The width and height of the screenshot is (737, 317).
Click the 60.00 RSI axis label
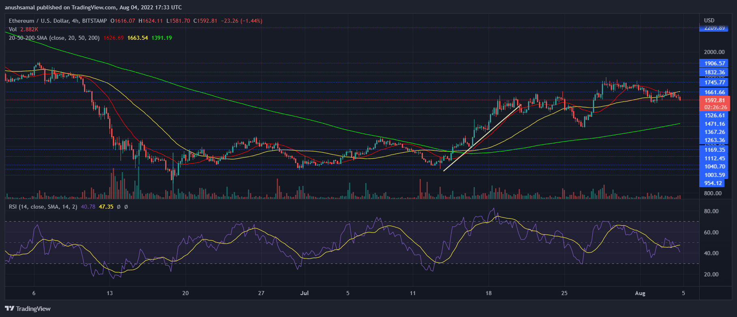[711, 233]
